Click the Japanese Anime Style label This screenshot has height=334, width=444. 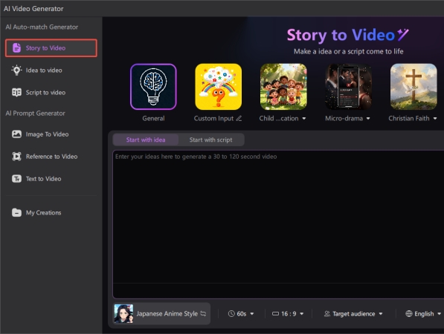[x=167, y=314]
